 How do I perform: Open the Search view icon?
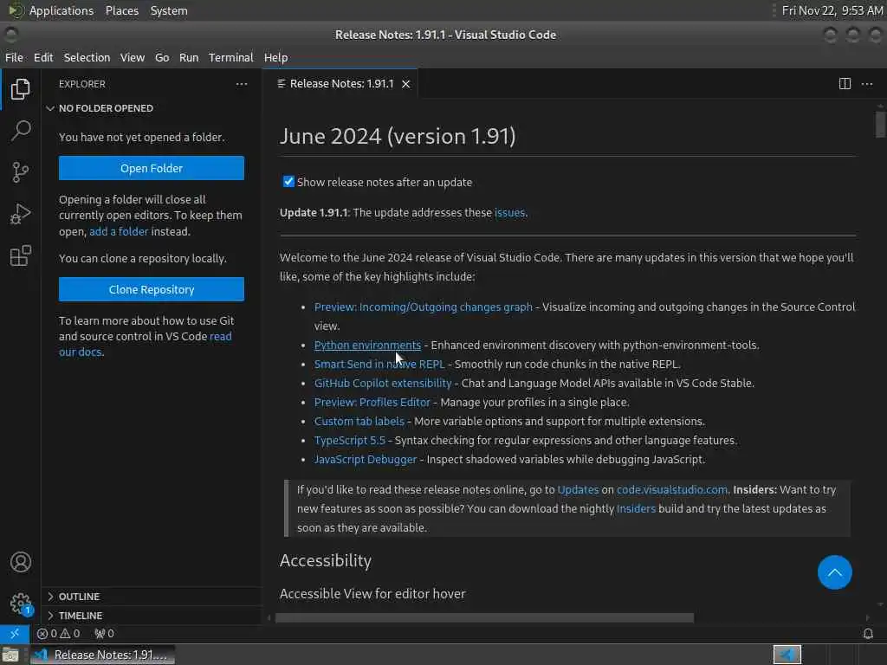pos(21,131)
